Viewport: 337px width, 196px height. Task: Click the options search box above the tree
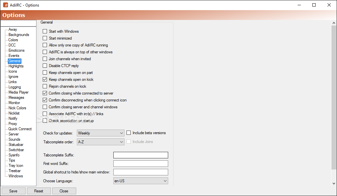tap(18, 23)
